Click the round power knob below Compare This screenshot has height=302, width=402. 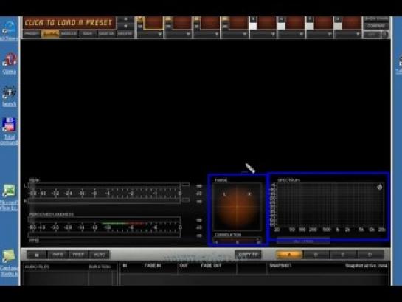pyautogui.click(x=384, y=35)
